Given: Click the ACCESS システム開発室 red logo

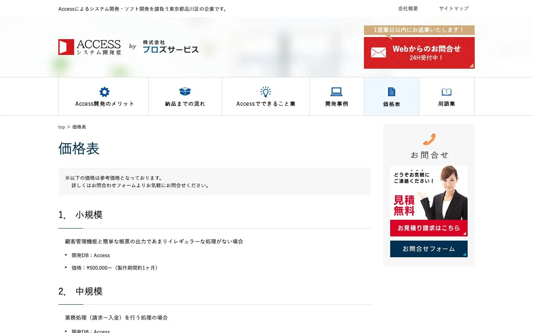Looking at the screenshot, I should [90, 47].
